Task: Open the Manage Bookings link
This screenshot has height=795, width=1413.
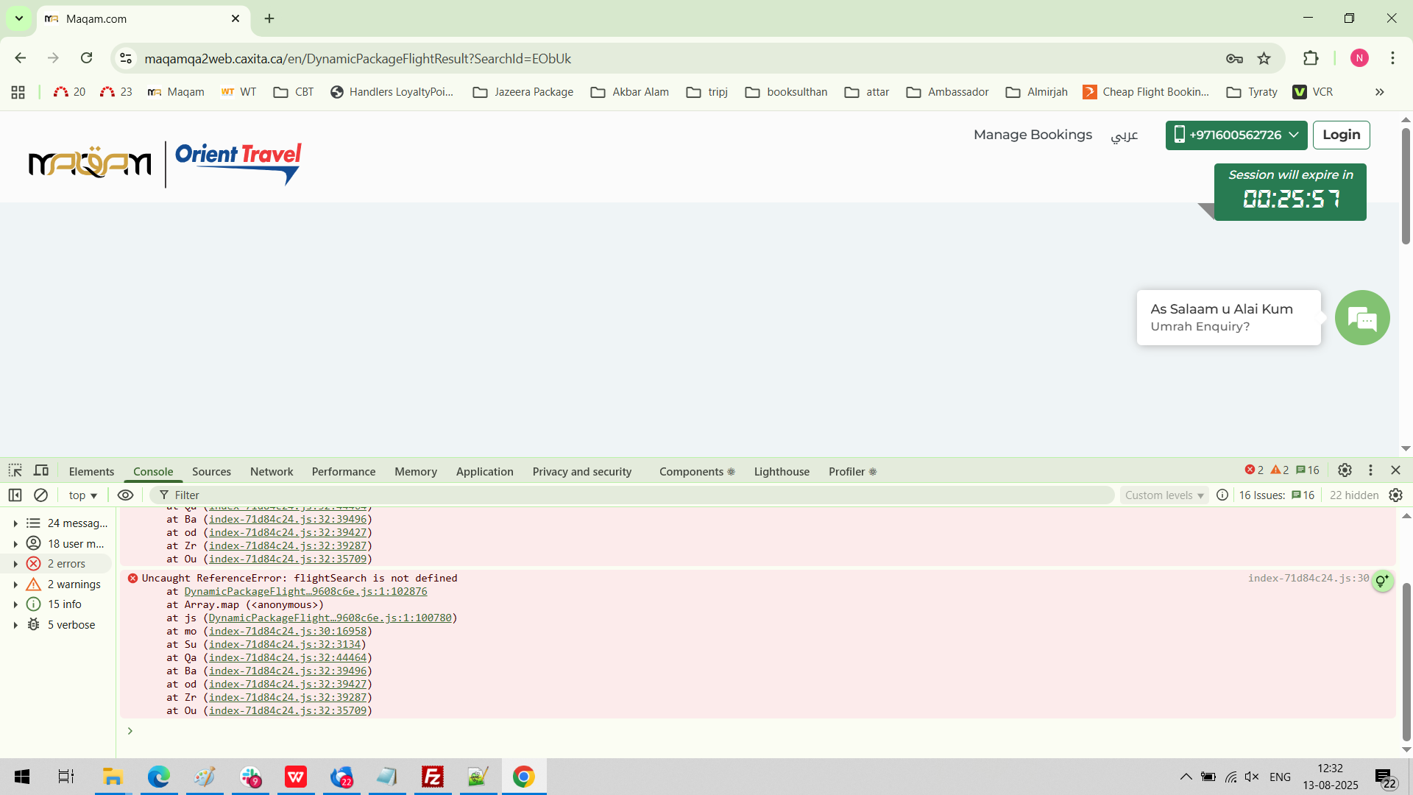Action: coord(1033,135)
